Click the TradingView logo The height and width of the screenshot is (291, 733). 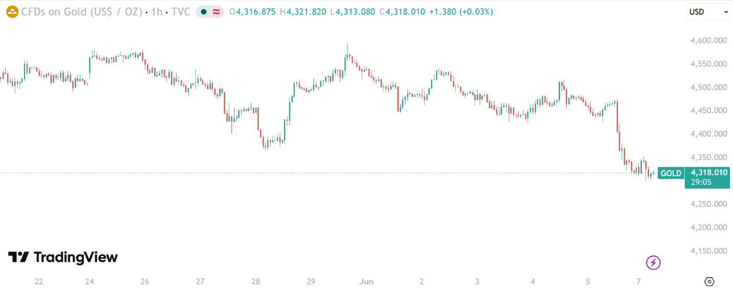tap(63, 257)
